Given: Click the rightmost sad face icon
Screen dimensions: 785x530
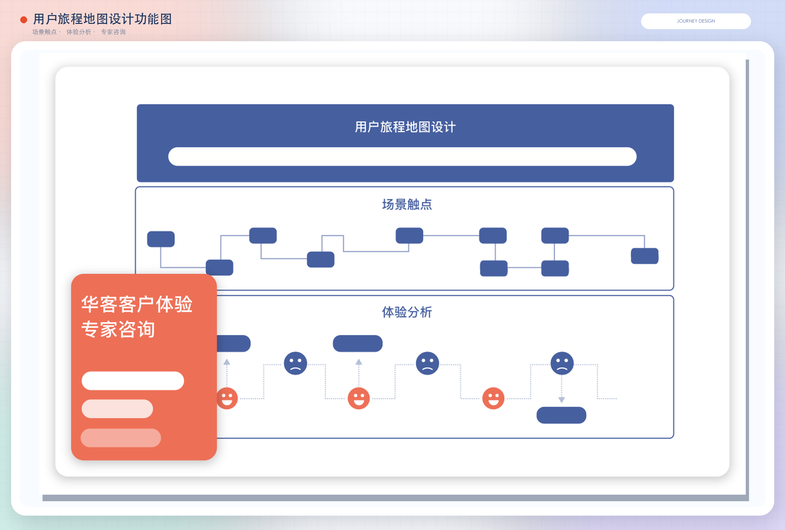Looking at the screenshot, I should tap(562, 363).
